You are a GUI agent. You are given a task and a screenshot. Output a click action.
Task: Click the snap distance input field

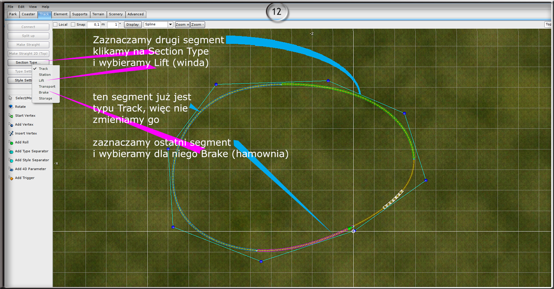[94, 25]
